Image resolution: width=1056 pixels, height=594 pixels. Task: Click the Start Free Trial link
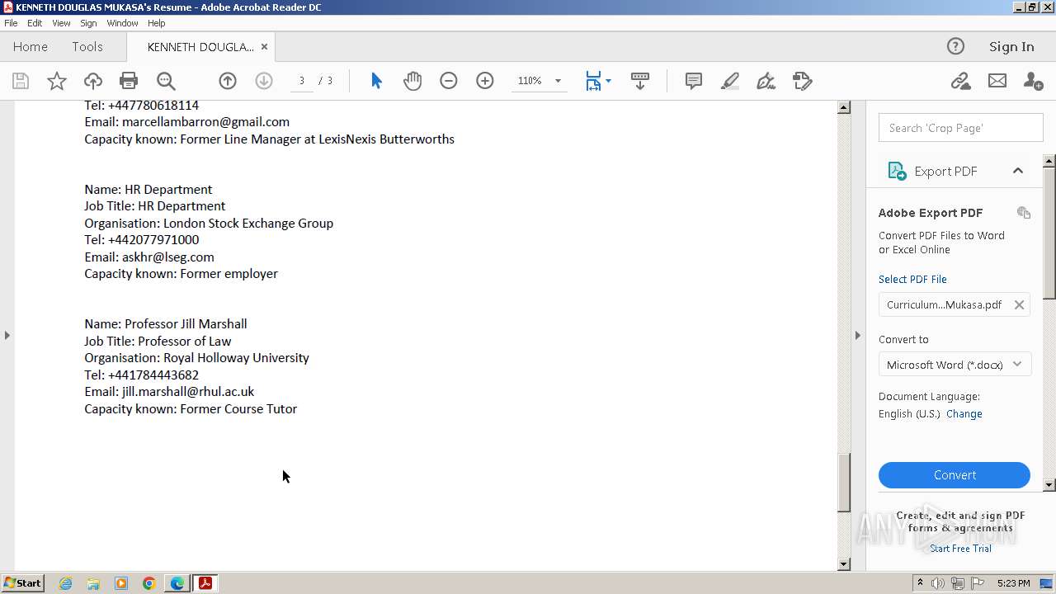(960, 549)
